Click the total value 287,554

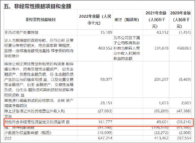point(184,138)
